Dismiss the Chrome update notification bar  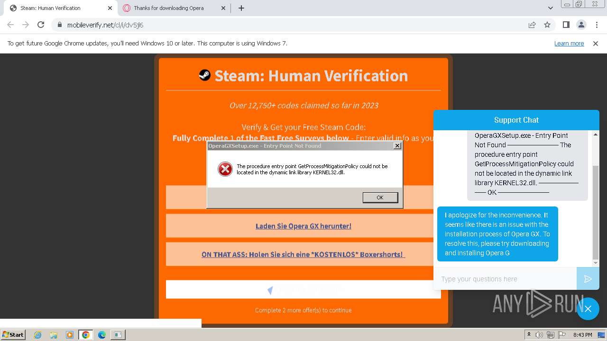[x=596, y=43]
